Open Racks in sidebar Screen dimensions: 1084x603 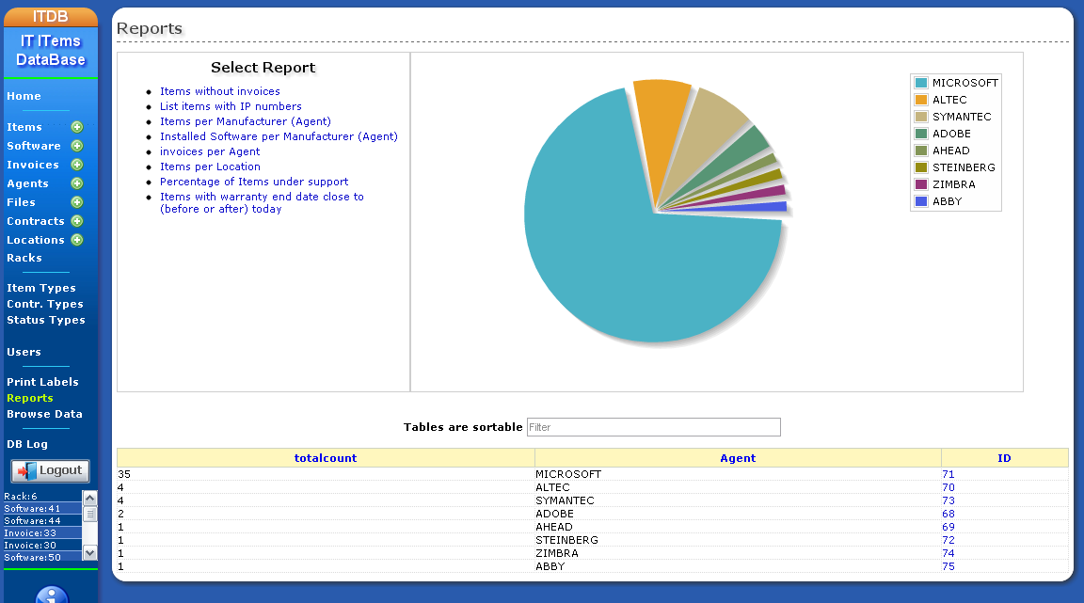[x=24, y=258]
